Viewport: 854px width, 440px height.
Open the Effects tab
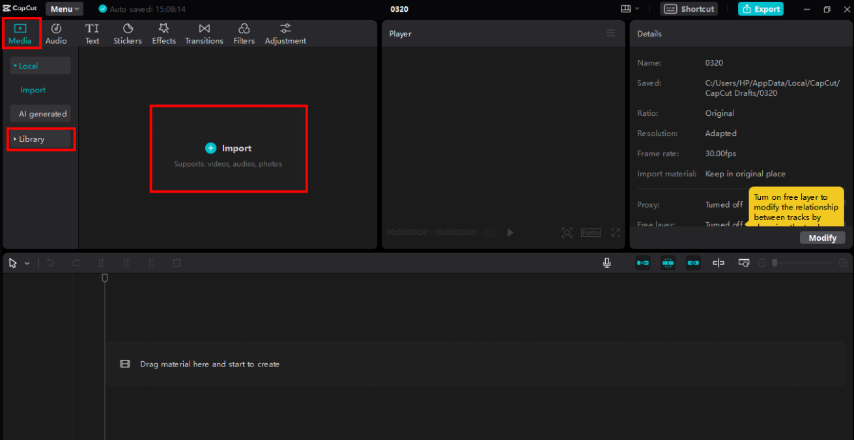point(164,34)
